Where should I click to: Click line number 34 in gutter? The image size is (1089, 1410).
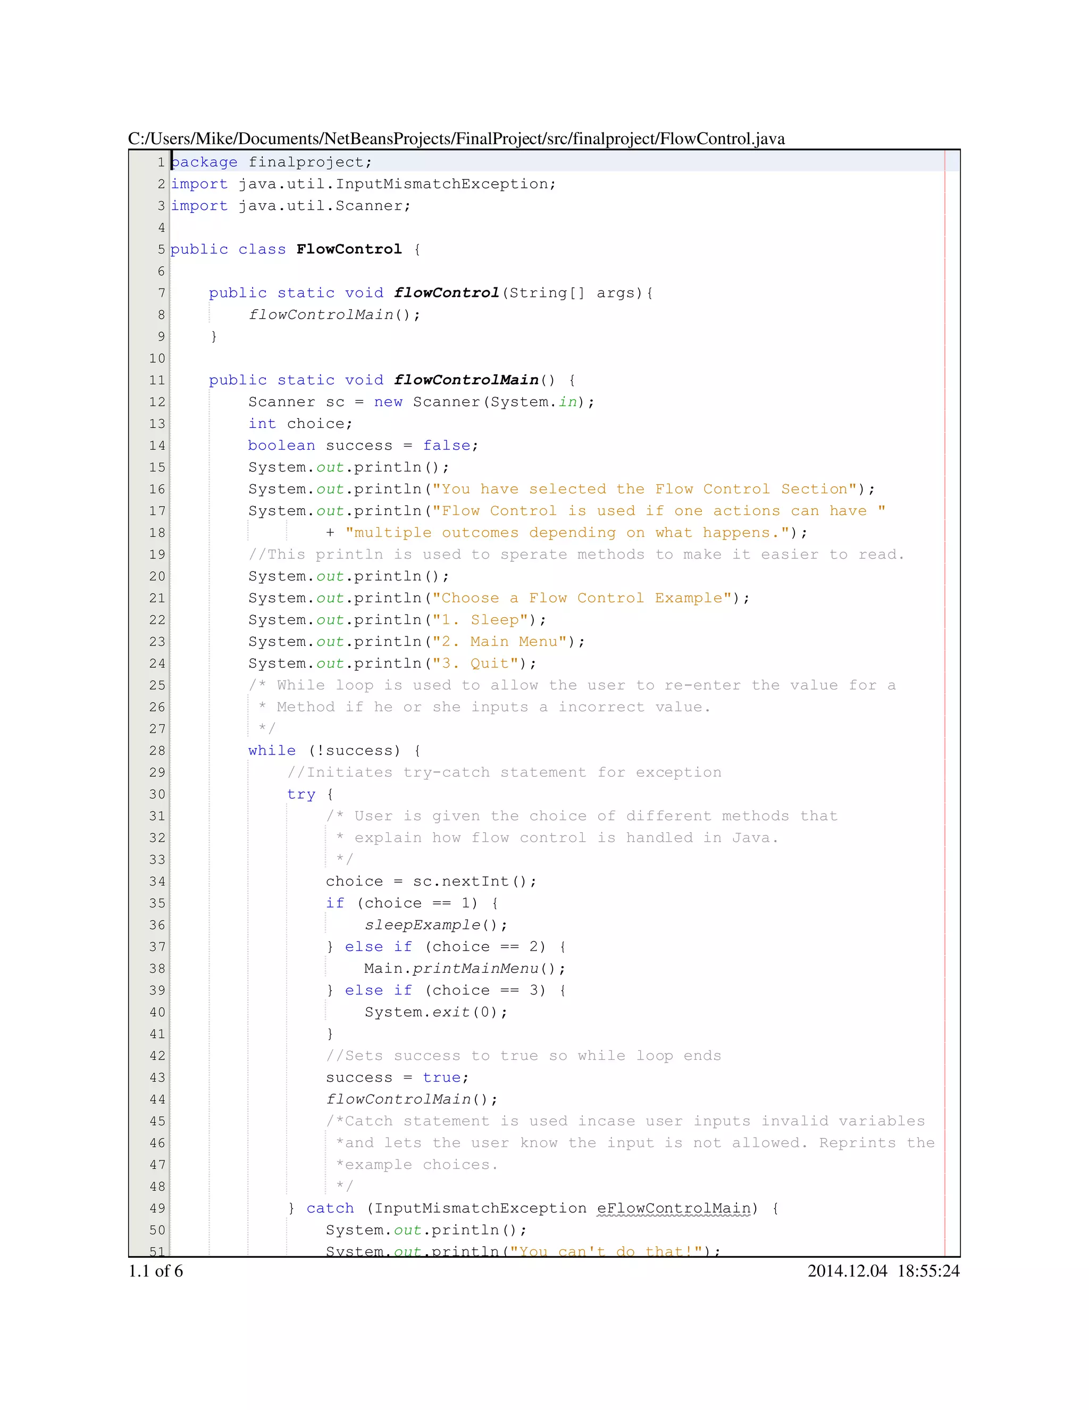[x=157, y=882]
